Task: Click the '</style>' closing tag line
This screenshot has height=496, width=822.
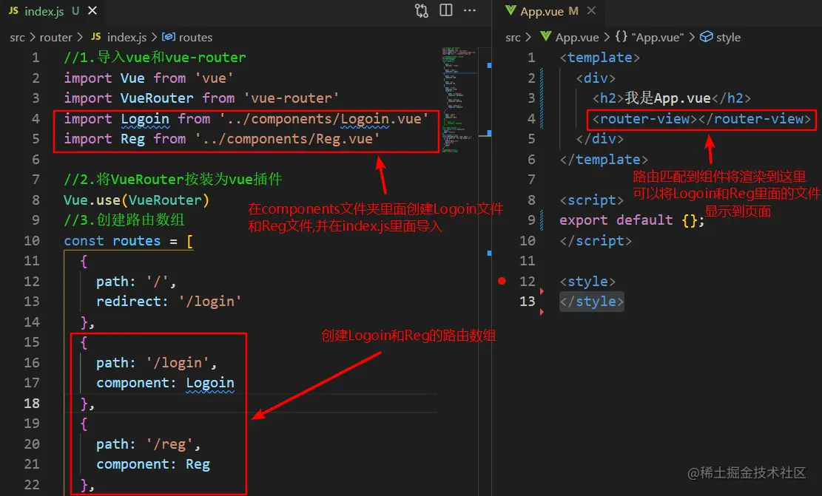Action: tap(591, 302)
